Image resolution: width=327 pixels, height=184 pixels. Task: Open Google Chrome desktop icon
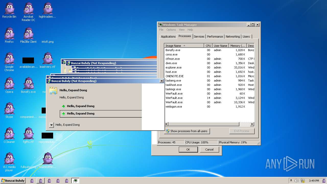click(9, 62)
